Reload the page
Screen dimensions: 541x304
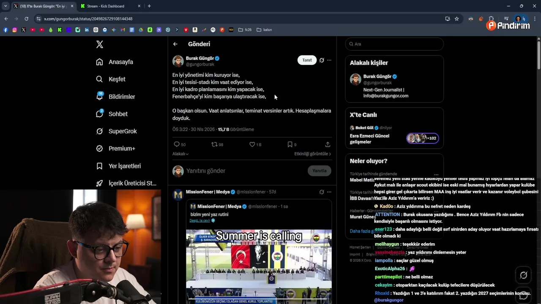coord(26,19)
